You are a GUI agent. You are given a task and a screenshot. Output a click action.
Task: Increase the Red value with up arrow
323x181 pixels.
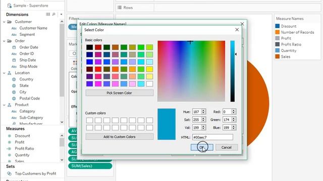[234, 111]
